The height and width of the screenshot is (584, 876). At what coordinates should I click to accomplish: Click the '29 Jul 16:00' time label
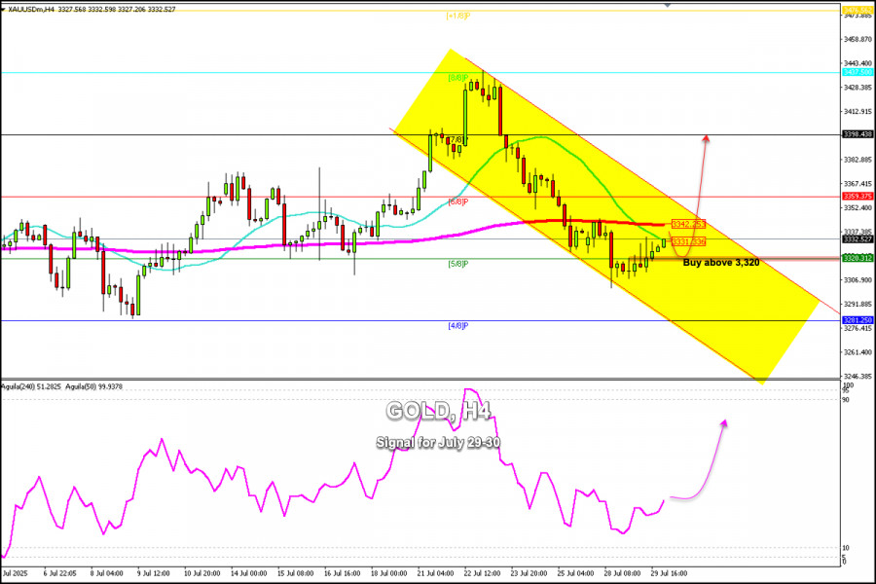click(669, 573)
